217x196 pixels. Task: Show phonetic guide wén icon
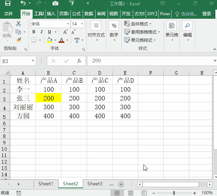coord(77,40)
